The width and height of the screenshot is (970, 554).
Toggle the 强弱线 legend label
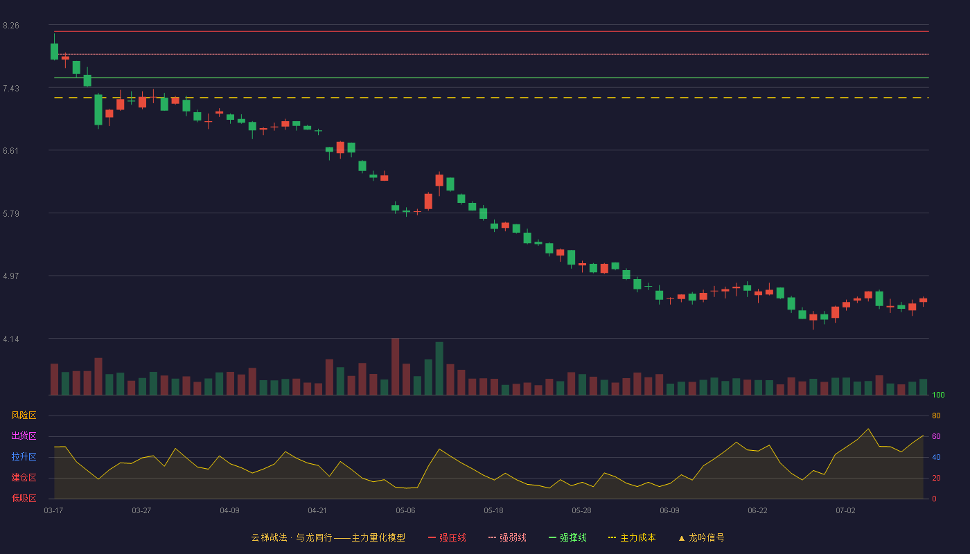tap(513, 537)
